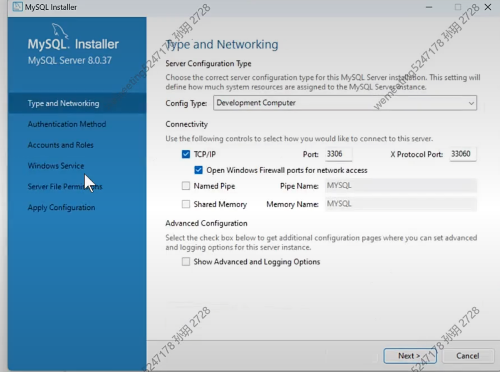Image resolution: width=500 pixels, height=372 pixels.
Task: Click the Advanced Configuration section label
Action: coord(206,223)
